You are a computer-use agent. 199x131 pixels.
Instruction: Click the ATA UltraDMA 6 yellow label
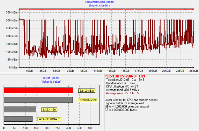[49, 119]
